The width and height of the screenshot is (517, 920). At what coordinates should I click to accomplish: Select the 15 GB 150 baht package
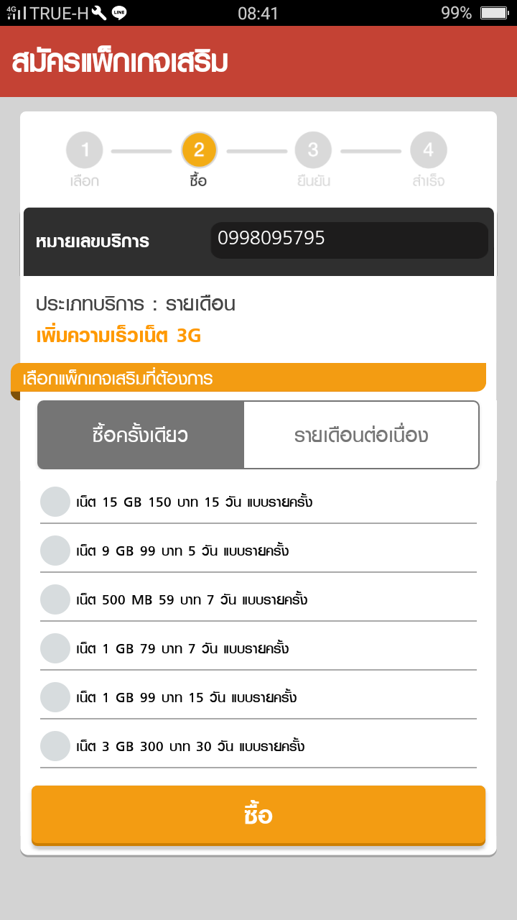[55, 502]
